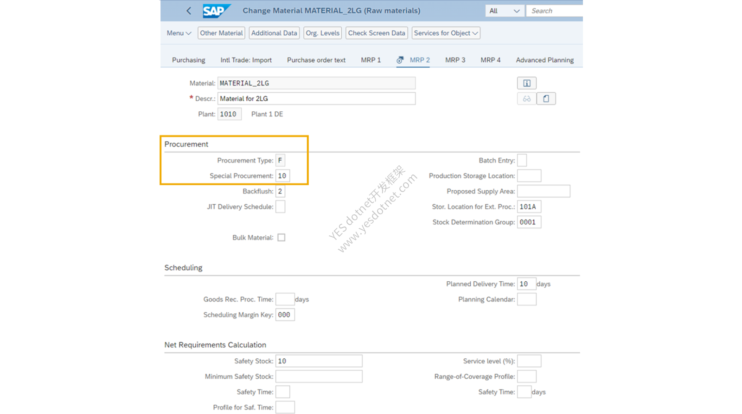The width and height of the screenshot is (742, 414).
Task: Click the Special Procurement field
Action: click(x=282, y=176)
